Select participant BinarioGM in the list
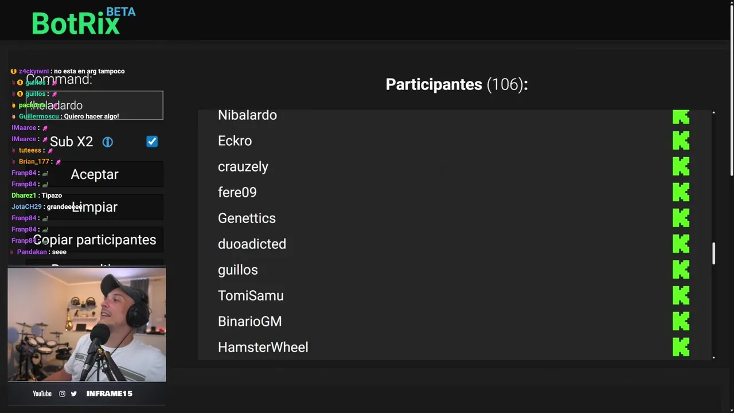 [x=249, y=321]
